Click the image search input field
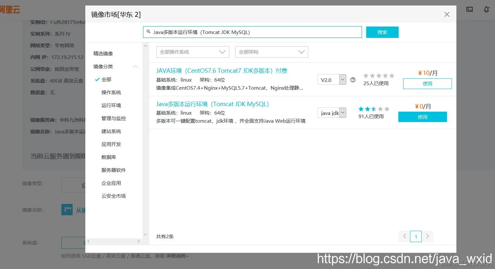Image resolution: width=495 pixels, height=269 pixels. [x=252, y=32]
